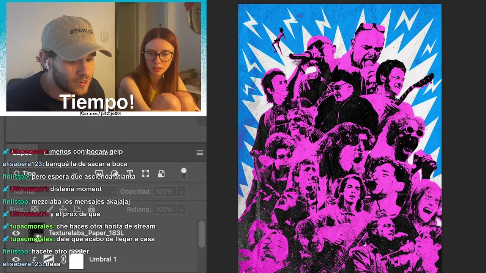Switch to the Capas tab
The image size is (486, 273).
tap(22, 153)
